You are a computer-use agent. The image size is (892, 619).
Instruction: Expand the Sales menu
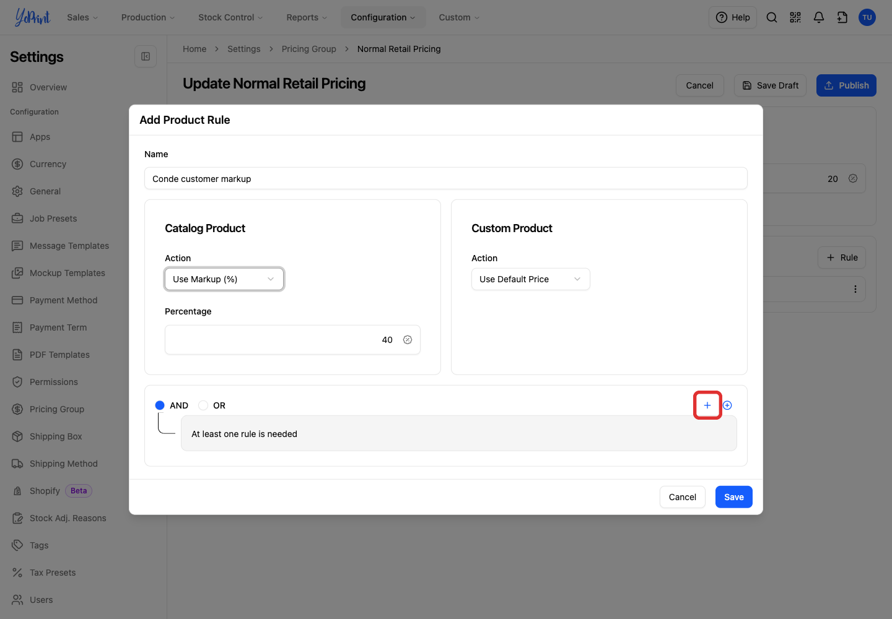click(x=82, y=17)
